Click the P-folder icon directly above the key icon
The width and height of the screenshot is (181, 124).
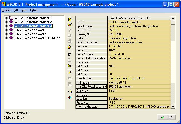pos(70,25)
